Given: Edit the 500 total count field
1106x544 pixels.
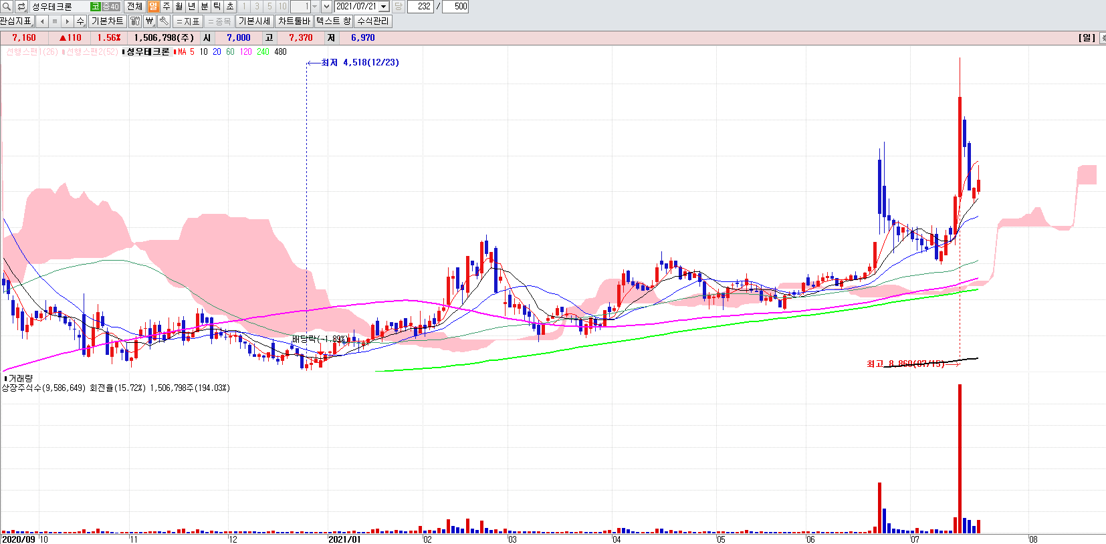Looking at the screenshot, I should coord(455,7).
